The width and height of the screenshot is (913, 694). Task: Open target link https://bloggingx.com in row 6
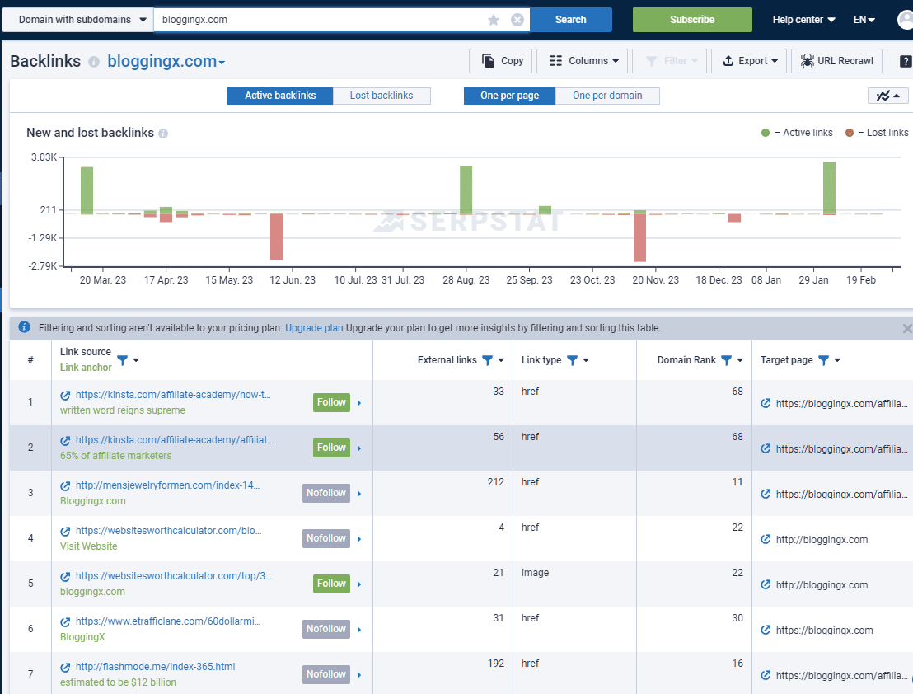pos(825,631)
